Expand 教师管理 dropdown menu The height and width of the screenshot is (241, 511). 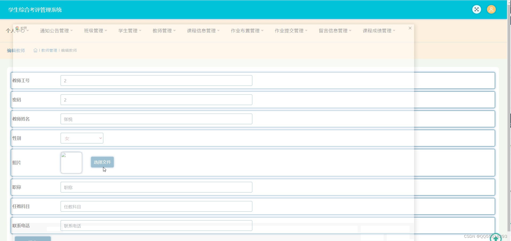pyautogui.click(x=164, y=31)
